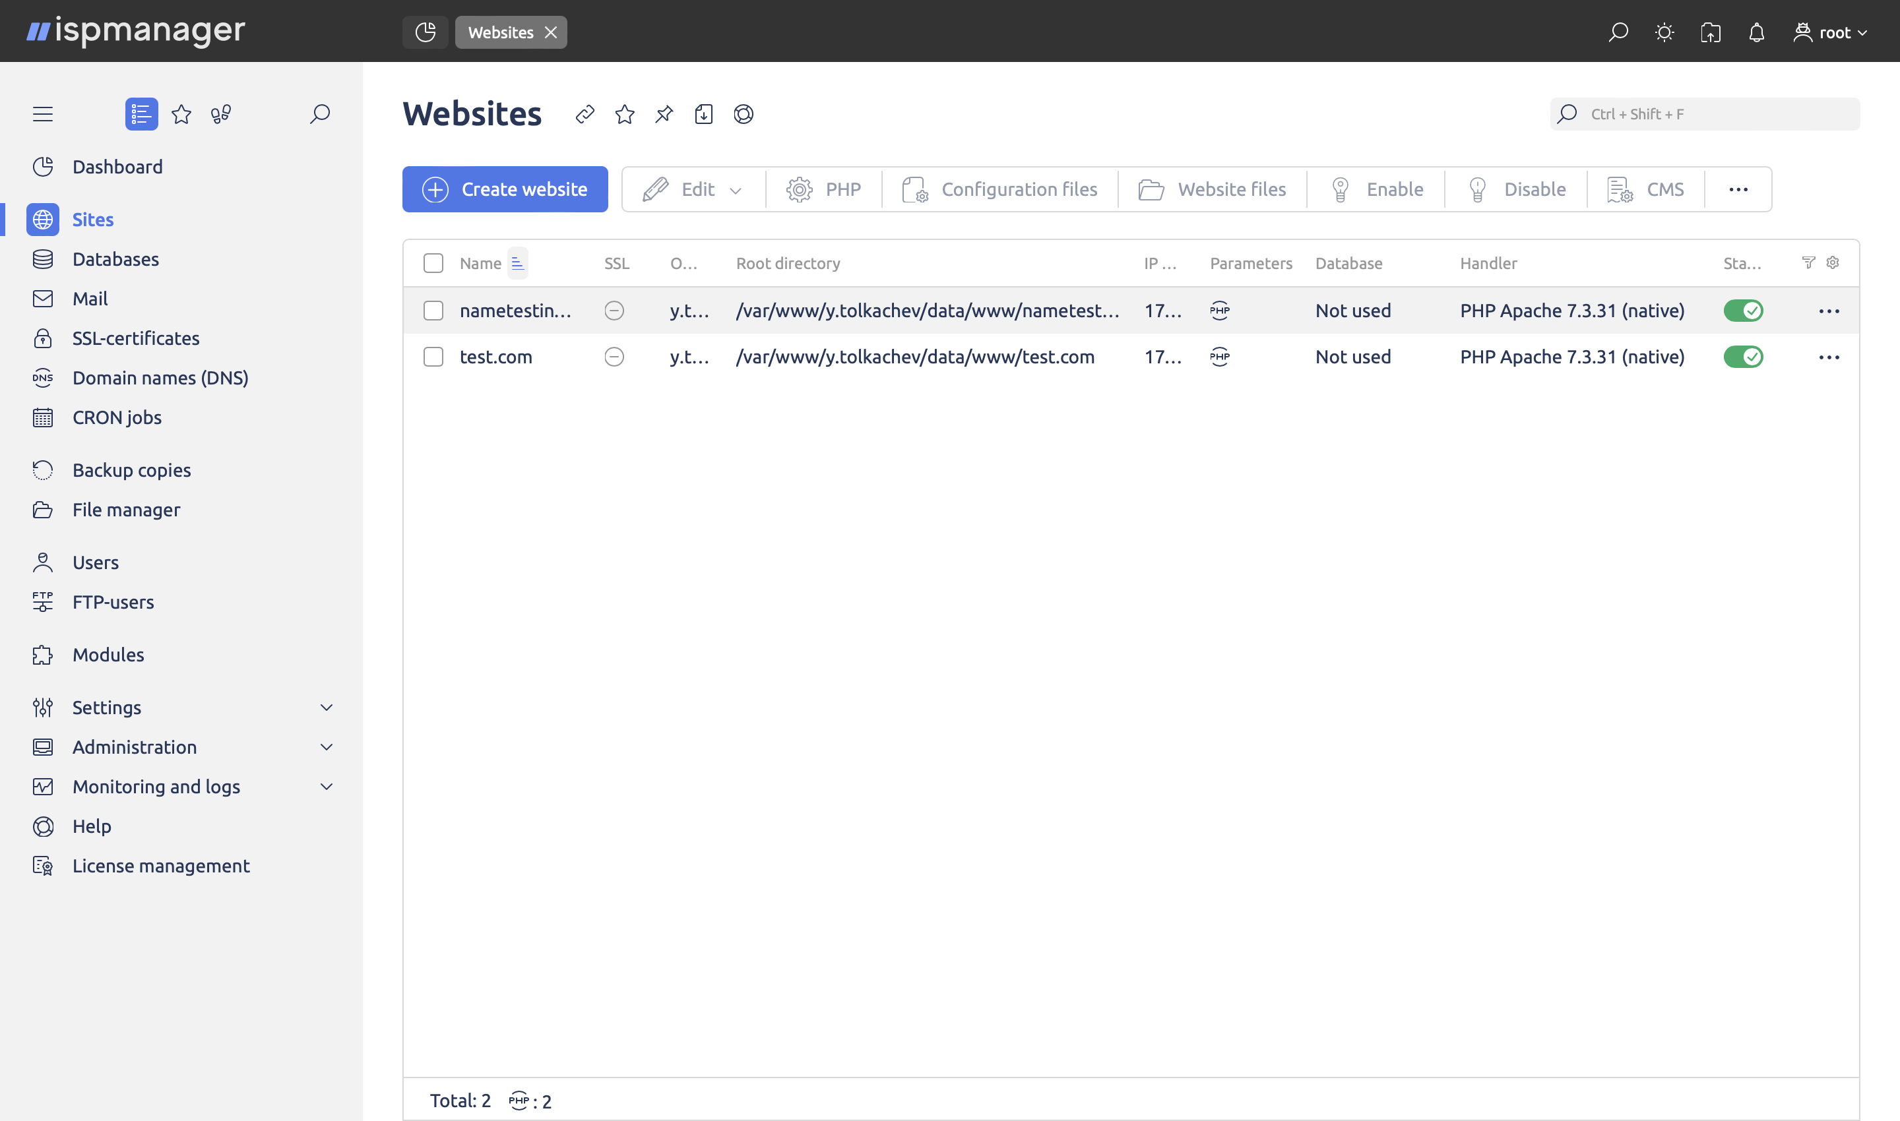Open the CRON jobs section
The height and width of the screenshot is (1121, 1900).
tap(116, 416)
